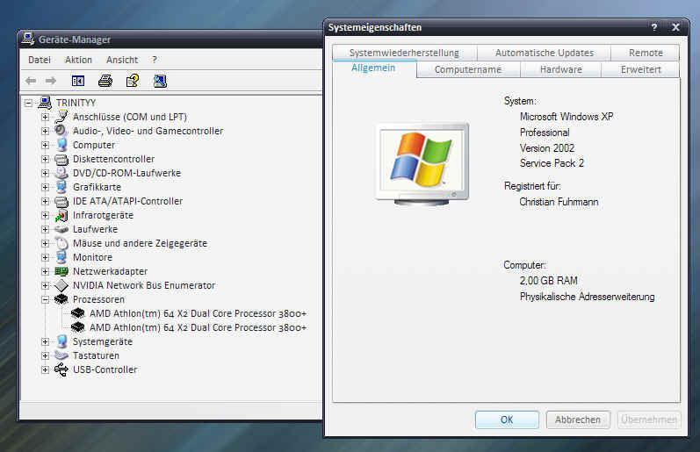Click the '2,00 GB RAM' text

pyautogui.click(x=549, y=281)
